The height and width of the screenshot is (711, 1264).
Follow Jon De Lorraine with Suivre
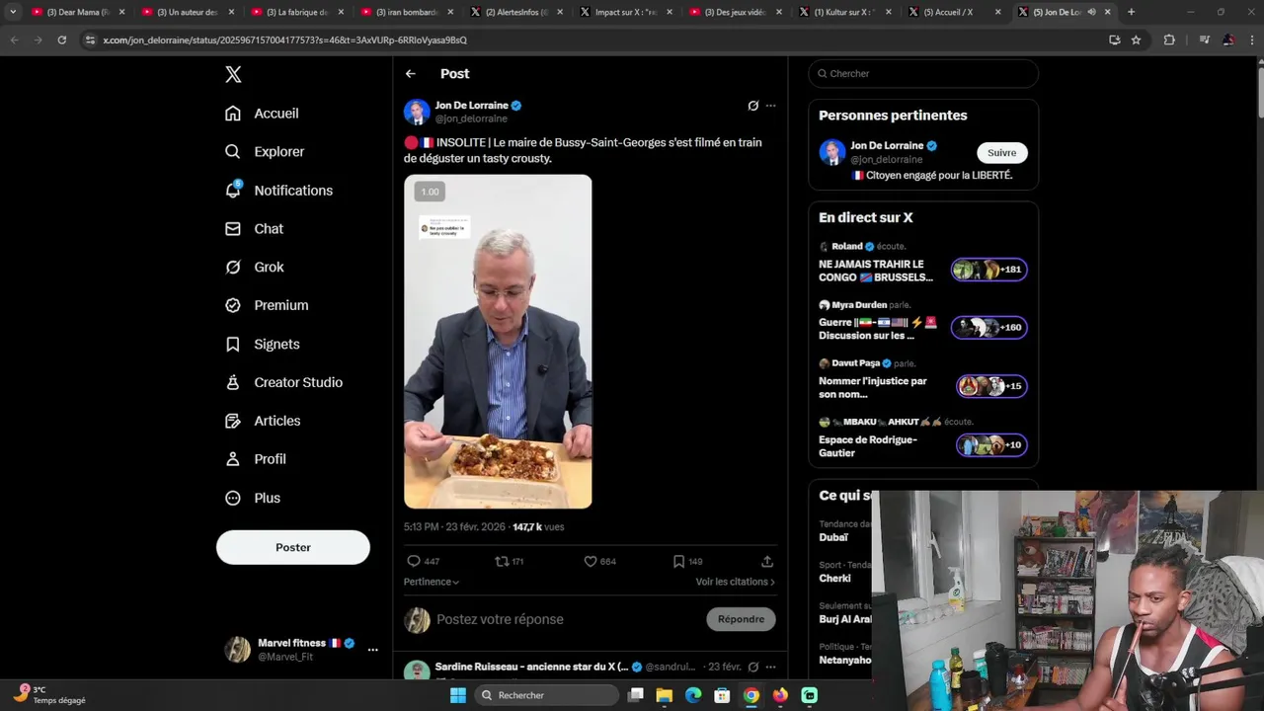[x=1001, y=153]
